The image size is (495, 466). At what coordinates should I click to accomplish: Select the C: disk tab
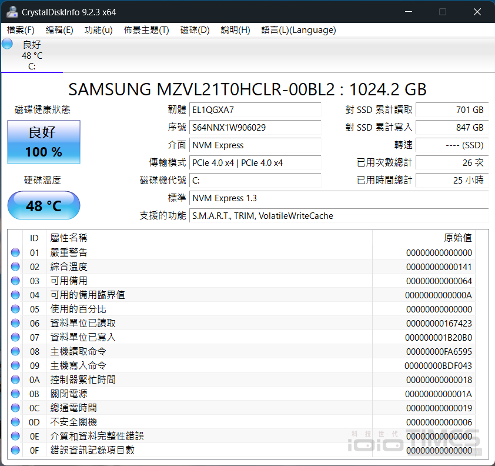tap(32, 56)
